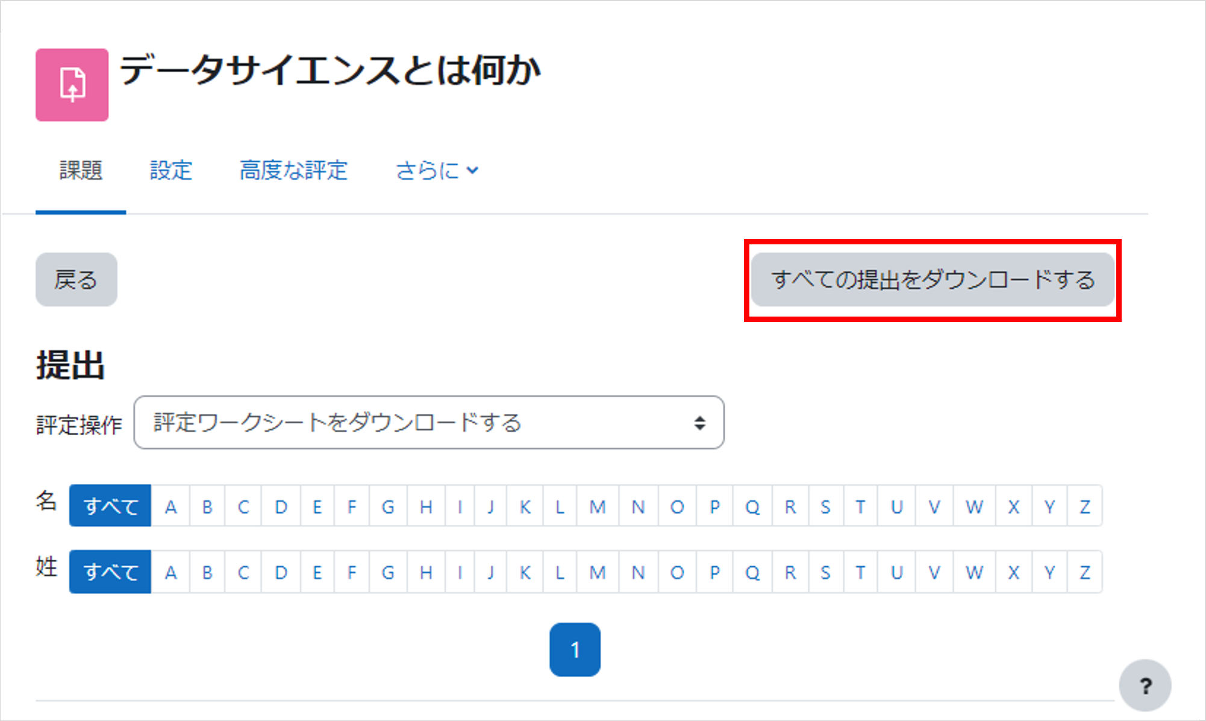This screenshot has height=721, width=1206.
Task: Select すべて in the 名 filter row
Action: (x=110, y=506)
